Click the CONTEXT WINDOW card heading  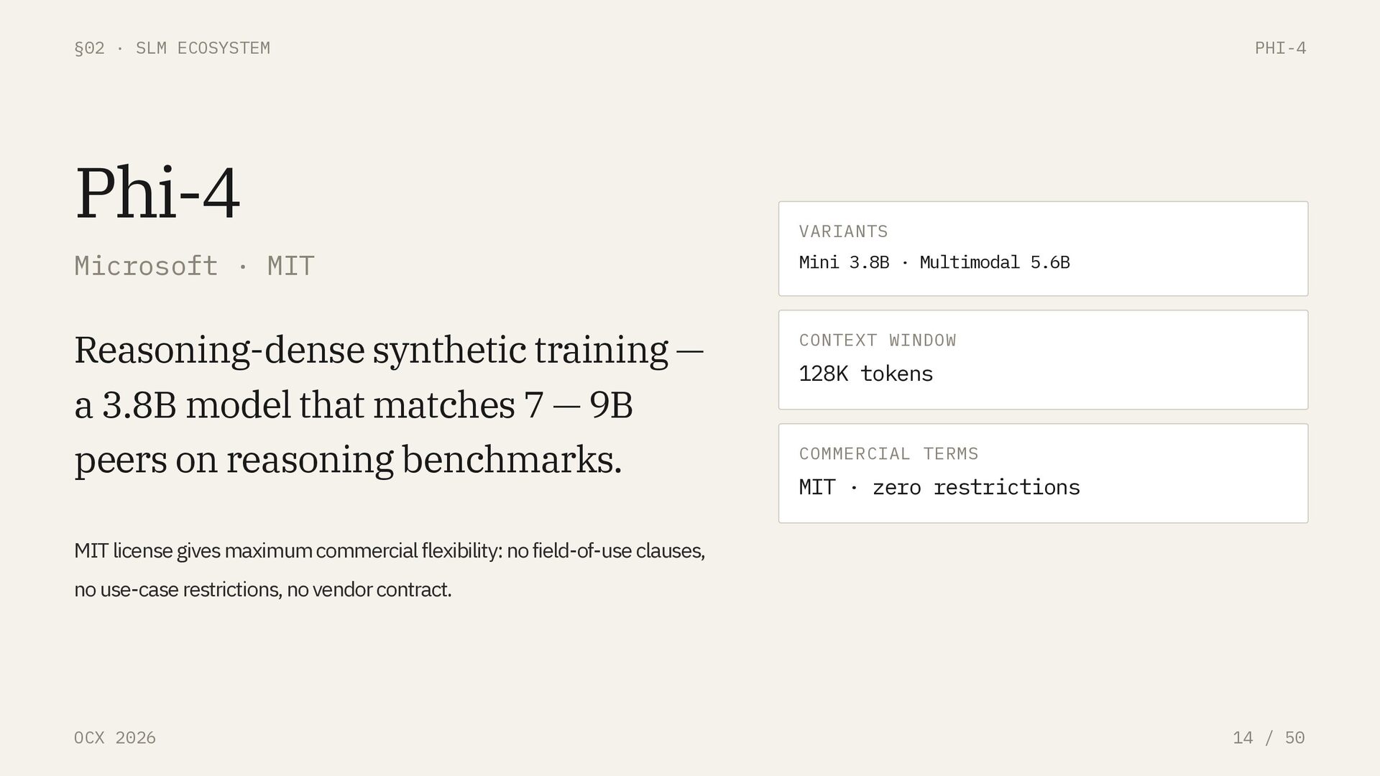tap(877, 341)
